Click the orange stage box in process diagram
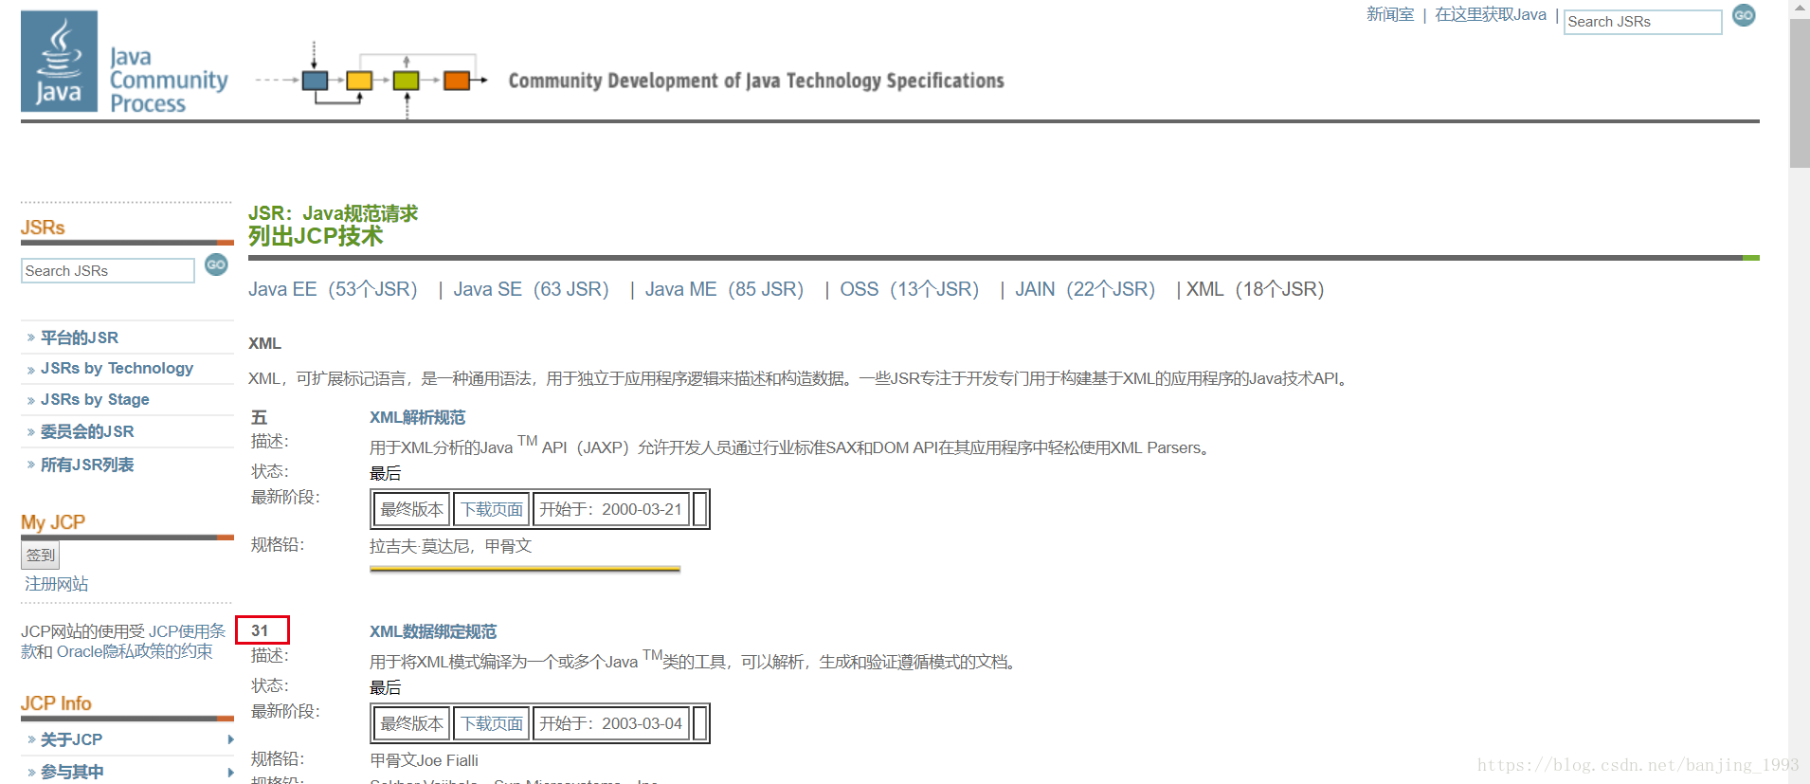This screenshot has width=1810, height=784. pyautogui.click(x=457, y=81)
